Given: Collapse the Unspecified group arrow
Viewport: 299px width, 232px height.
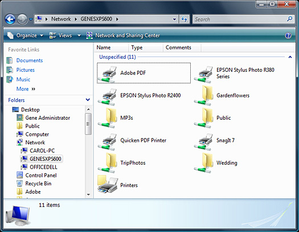Looking at the screenshot, I should (290, 57).
